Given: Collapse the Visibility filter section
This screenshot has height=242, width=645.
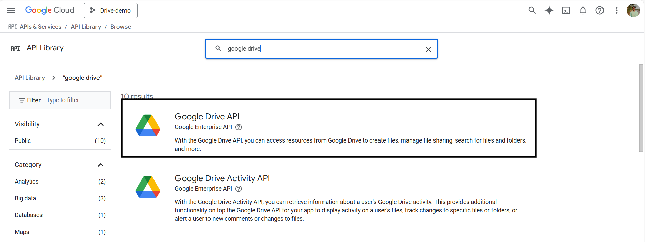Looking at the screenshot, I should tap(100, 124).
